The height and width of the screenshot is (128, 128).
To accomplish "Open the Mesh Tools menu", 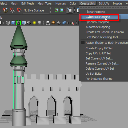I will pyautogui.click(x=45, y=3).
